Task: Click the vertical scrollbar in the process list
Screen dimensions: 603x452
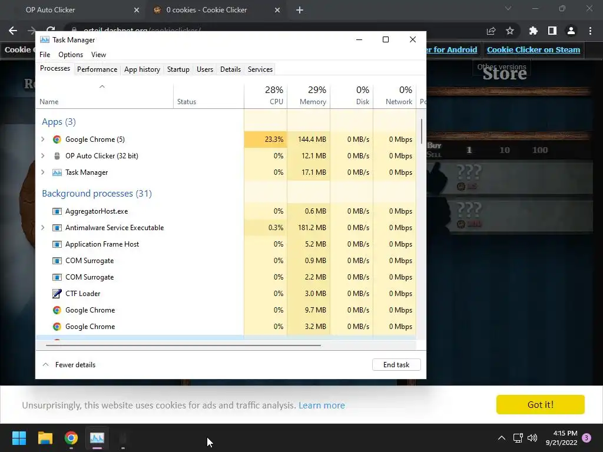Action: point(422,131)
